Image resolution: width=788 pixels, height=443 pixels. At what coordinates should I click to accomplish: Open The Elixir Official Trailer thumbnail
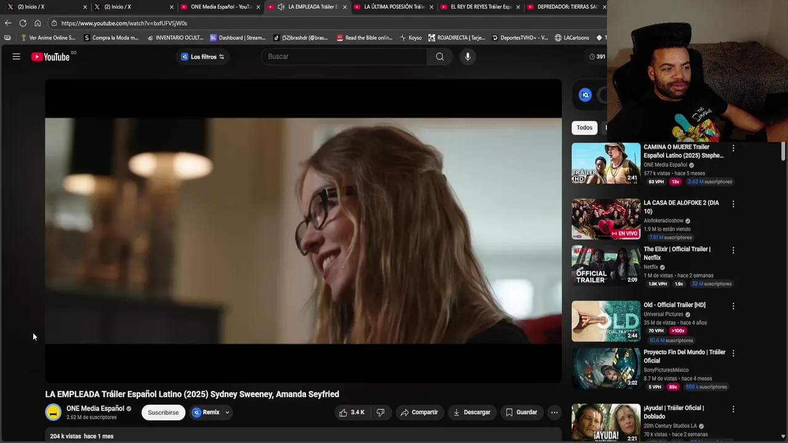606,265
